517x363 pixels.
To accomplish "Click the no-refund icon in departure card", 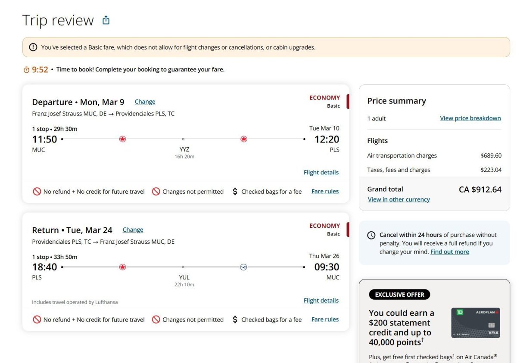I will tap(37, 192).
